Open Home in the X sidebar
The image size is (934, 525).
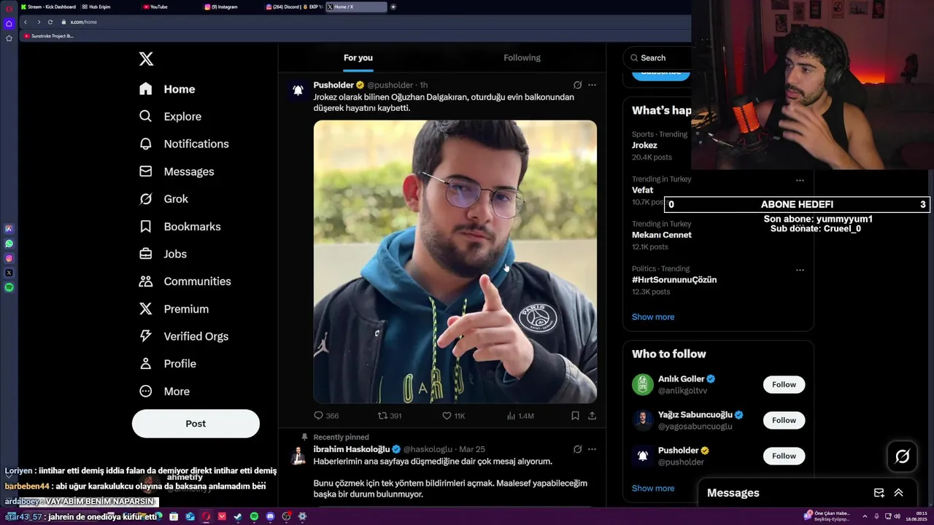[167, 89]
